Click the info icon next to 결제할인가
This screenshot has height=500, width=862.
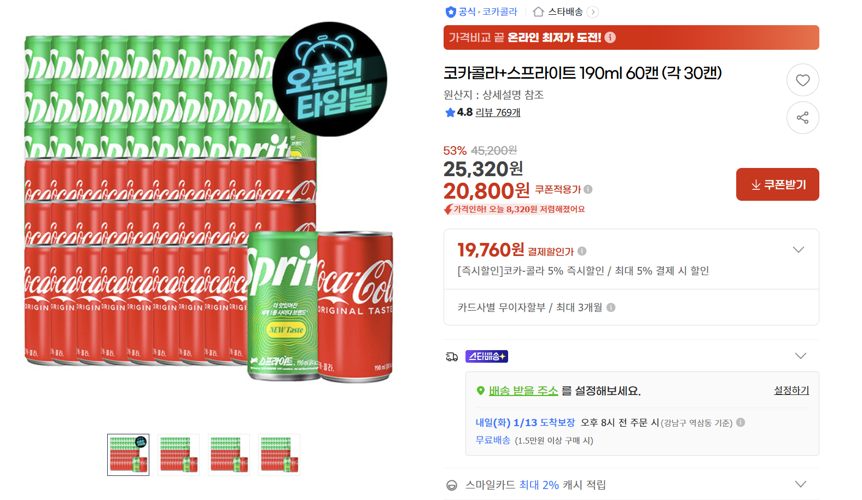coord(583,251)
